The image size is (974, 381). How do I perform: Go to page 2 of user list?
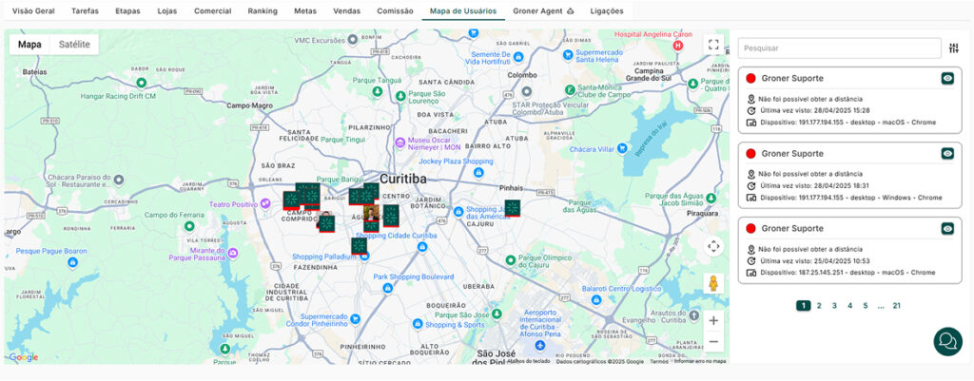click(x=819, y=306)
